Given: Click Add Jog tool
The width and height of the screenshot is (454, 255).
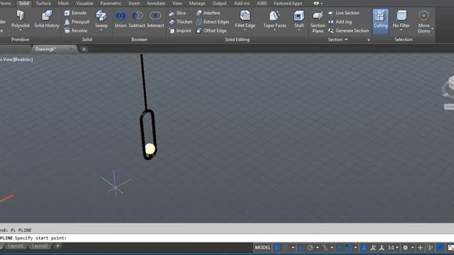Looking at the screenshot, I should [340, 22].
